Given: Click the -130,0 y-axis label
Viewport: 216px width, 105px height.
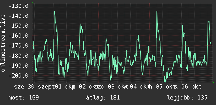Looking at the screenshot, I should point(18,6).
